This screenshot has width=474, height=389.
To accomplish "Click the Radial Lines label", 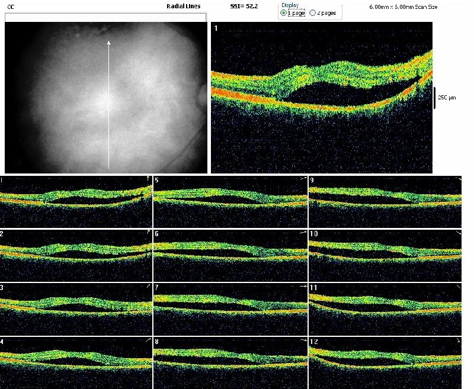I will pyautogui.click(x=184, y=6).
